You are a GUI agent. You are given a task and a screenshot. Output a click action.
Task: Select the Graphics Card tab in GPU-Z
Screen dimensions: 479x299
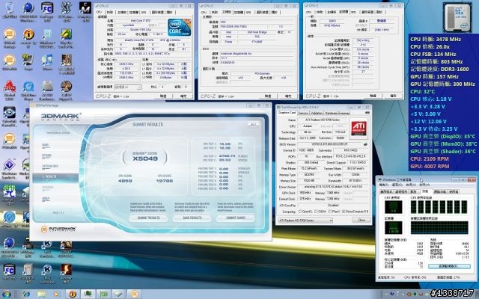click(287, 113)
